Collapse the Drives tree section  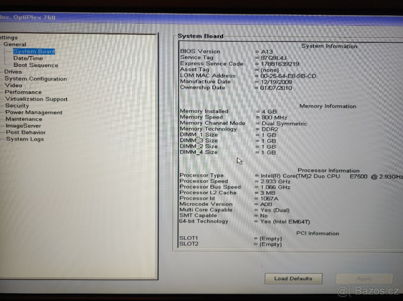click(2, 72)
